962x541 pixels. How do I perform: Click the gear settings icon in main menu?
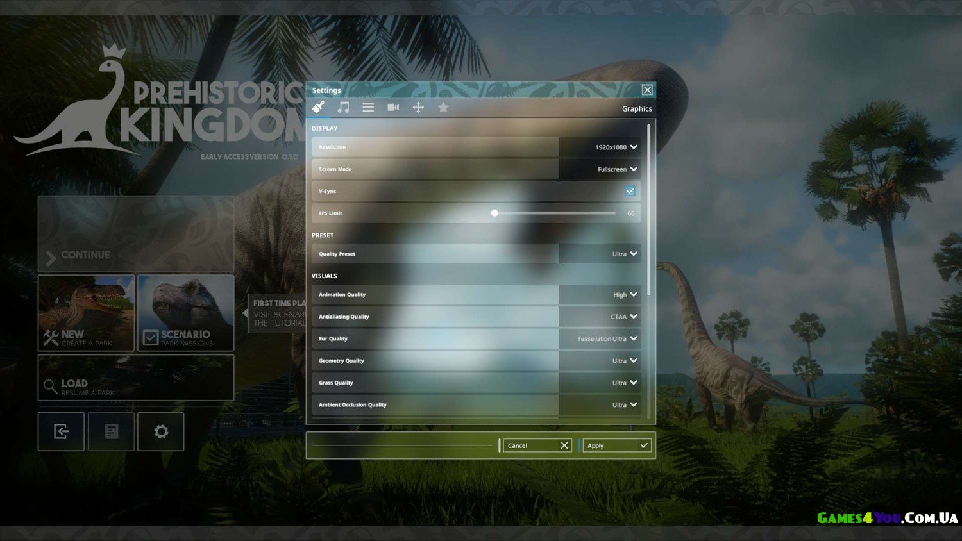pyautogui.click(x=161, y=431)
